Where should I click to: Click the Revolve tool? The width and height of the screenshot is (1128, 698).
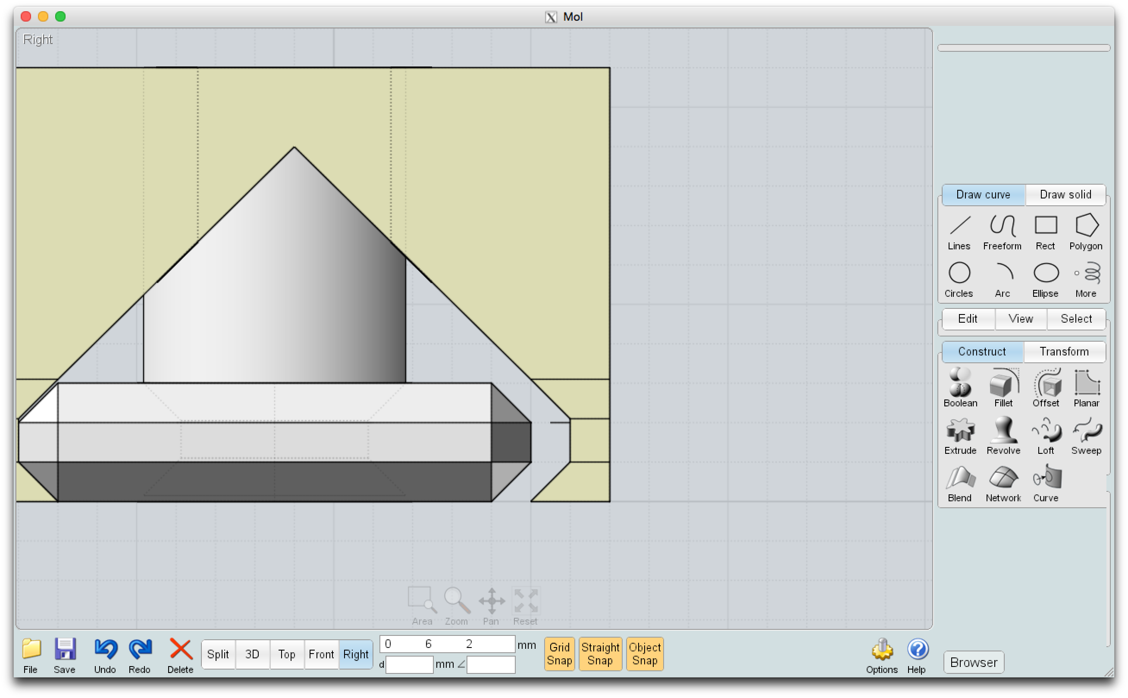tap(1003, 436)
